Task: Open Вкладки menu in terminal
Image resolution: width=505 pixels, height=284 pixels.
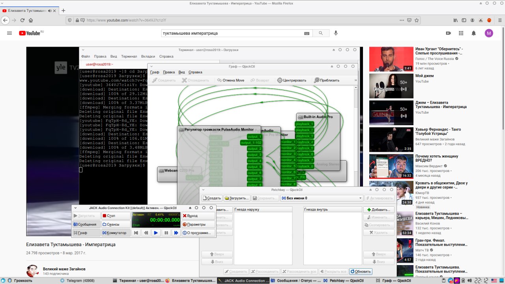Action: pos(148,56)
